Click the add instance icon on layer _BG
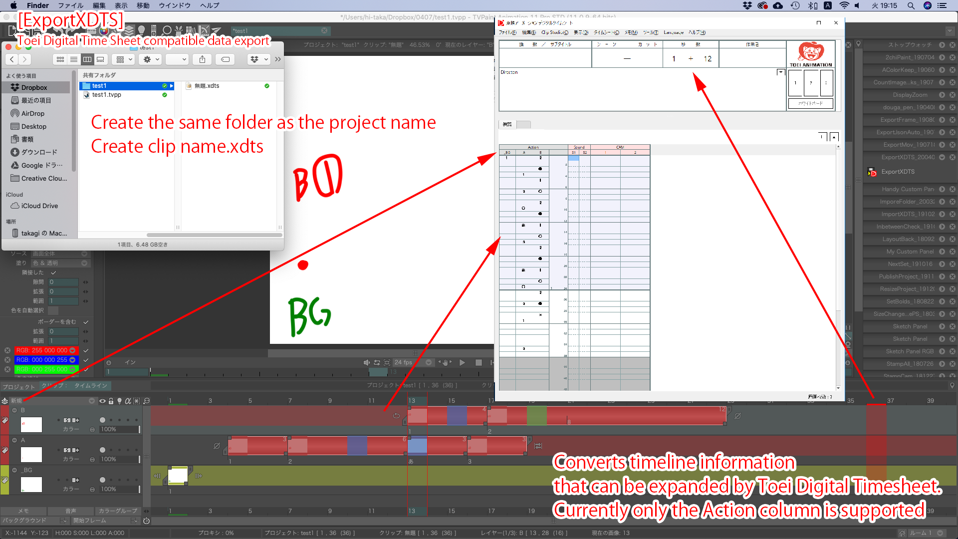This screenshot has width=958, height=539. [75, 480]
